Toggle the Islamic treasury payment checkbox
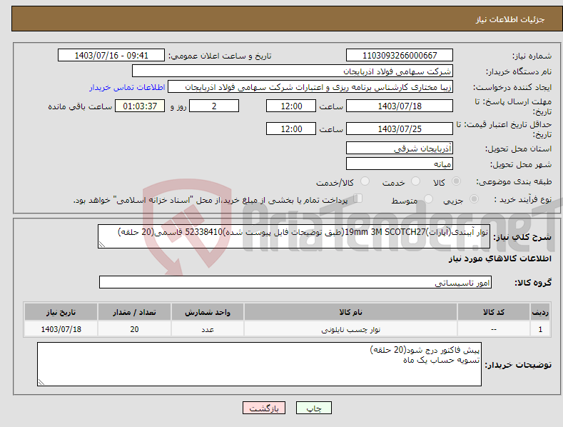The height and width of the screenshot is (427, 563). click(x=358, y=199)
